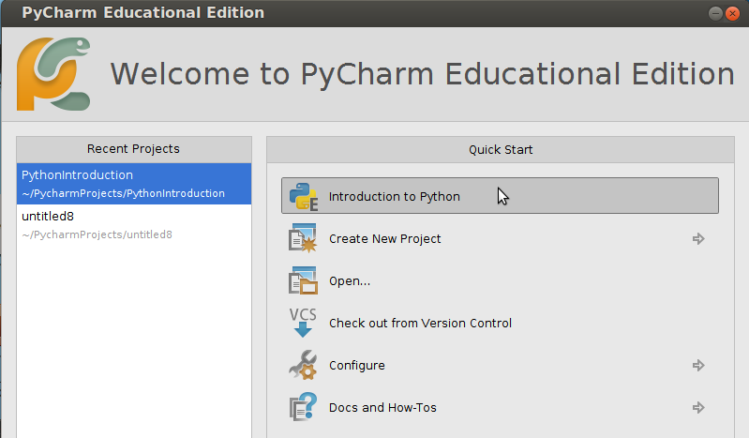Click the ~/PycharmProjects/untitled8 path text
This screenshot has height=438, width=749.
(97, 234)
